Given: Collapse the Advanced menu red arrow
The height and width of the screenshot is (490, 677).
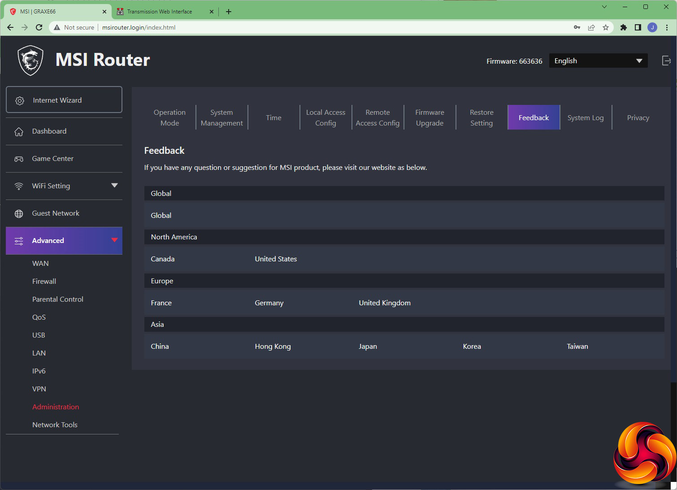Looking at the screenshot, I should click(114, 240).
